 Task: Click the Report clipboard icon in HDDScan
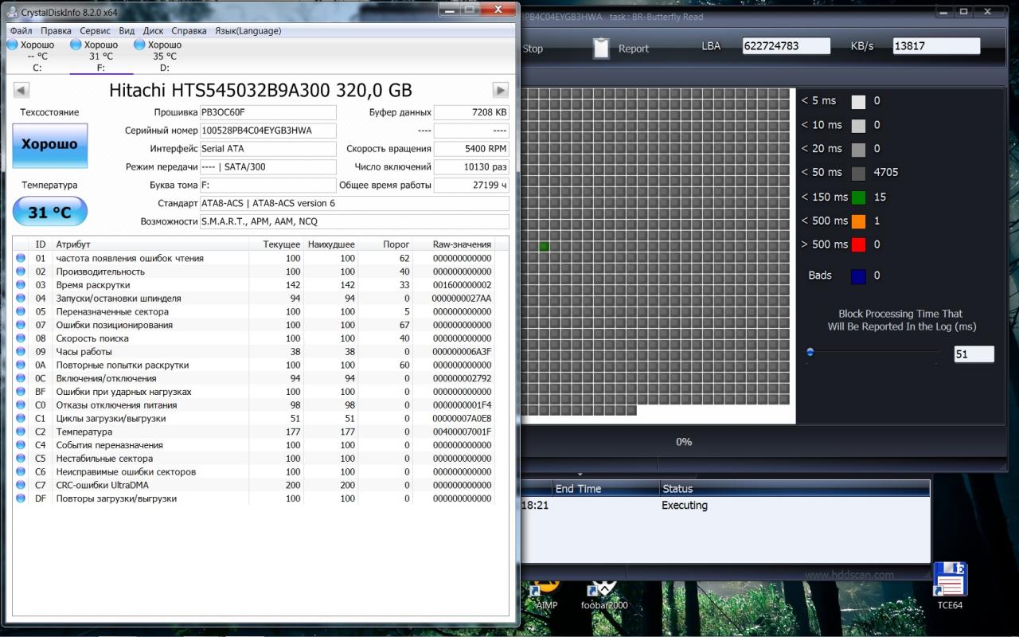pyautogui.click(x=602, y=48)
